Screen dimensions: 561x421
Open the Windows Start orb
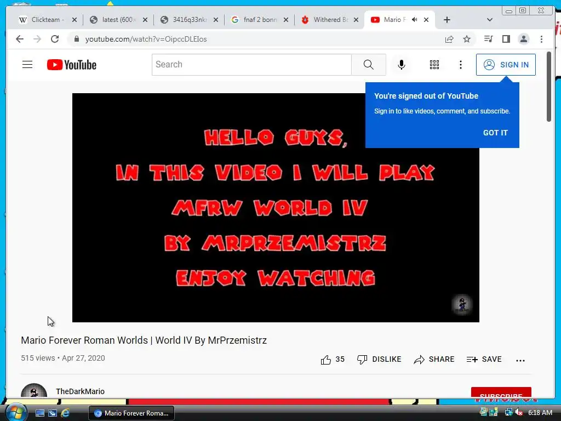(x=15, y=412)
